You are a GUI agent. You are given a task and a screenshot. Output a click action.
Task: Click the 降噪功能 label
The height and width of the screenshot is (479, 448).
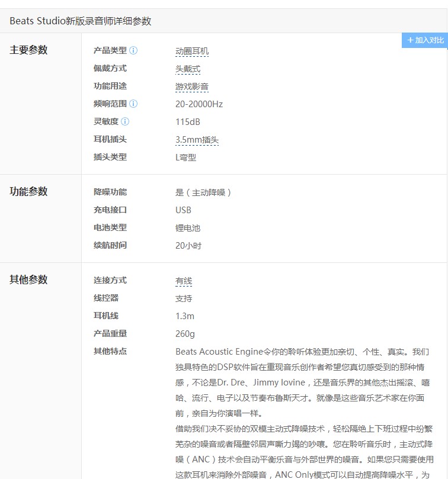[110, 192]
